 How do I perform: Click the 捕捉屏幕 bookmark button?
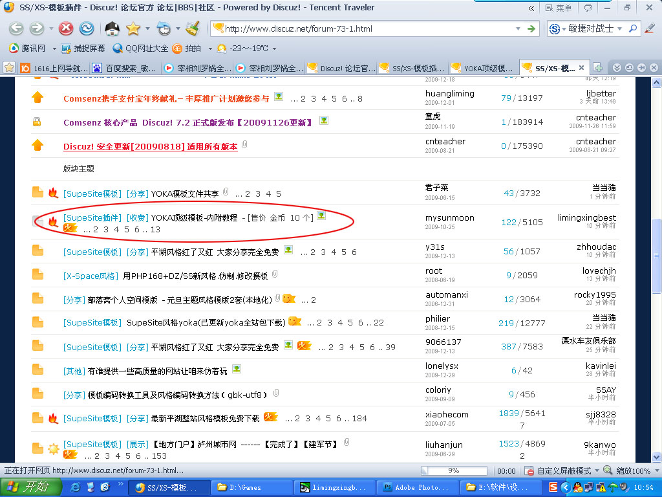[83, 49]
